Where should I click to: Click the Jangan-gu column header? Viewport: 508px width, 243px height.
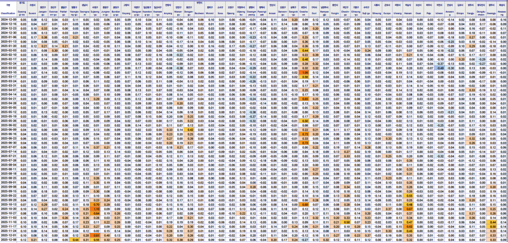coord(44,9)
